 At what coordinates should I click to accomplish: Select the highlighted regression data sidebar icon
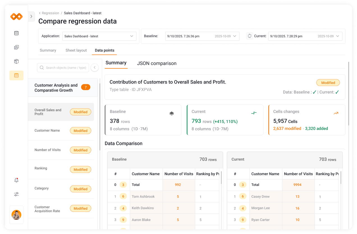pyautogui.click(x=16, y=75)
